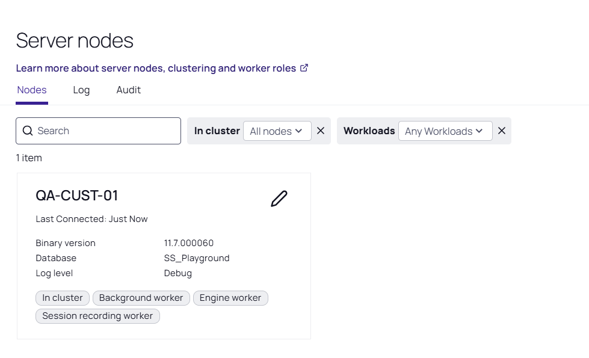This screenshot has height=358, width=589.
Task: Click the chevron arrow next to All nodes
Action: [x=298, y=131]
